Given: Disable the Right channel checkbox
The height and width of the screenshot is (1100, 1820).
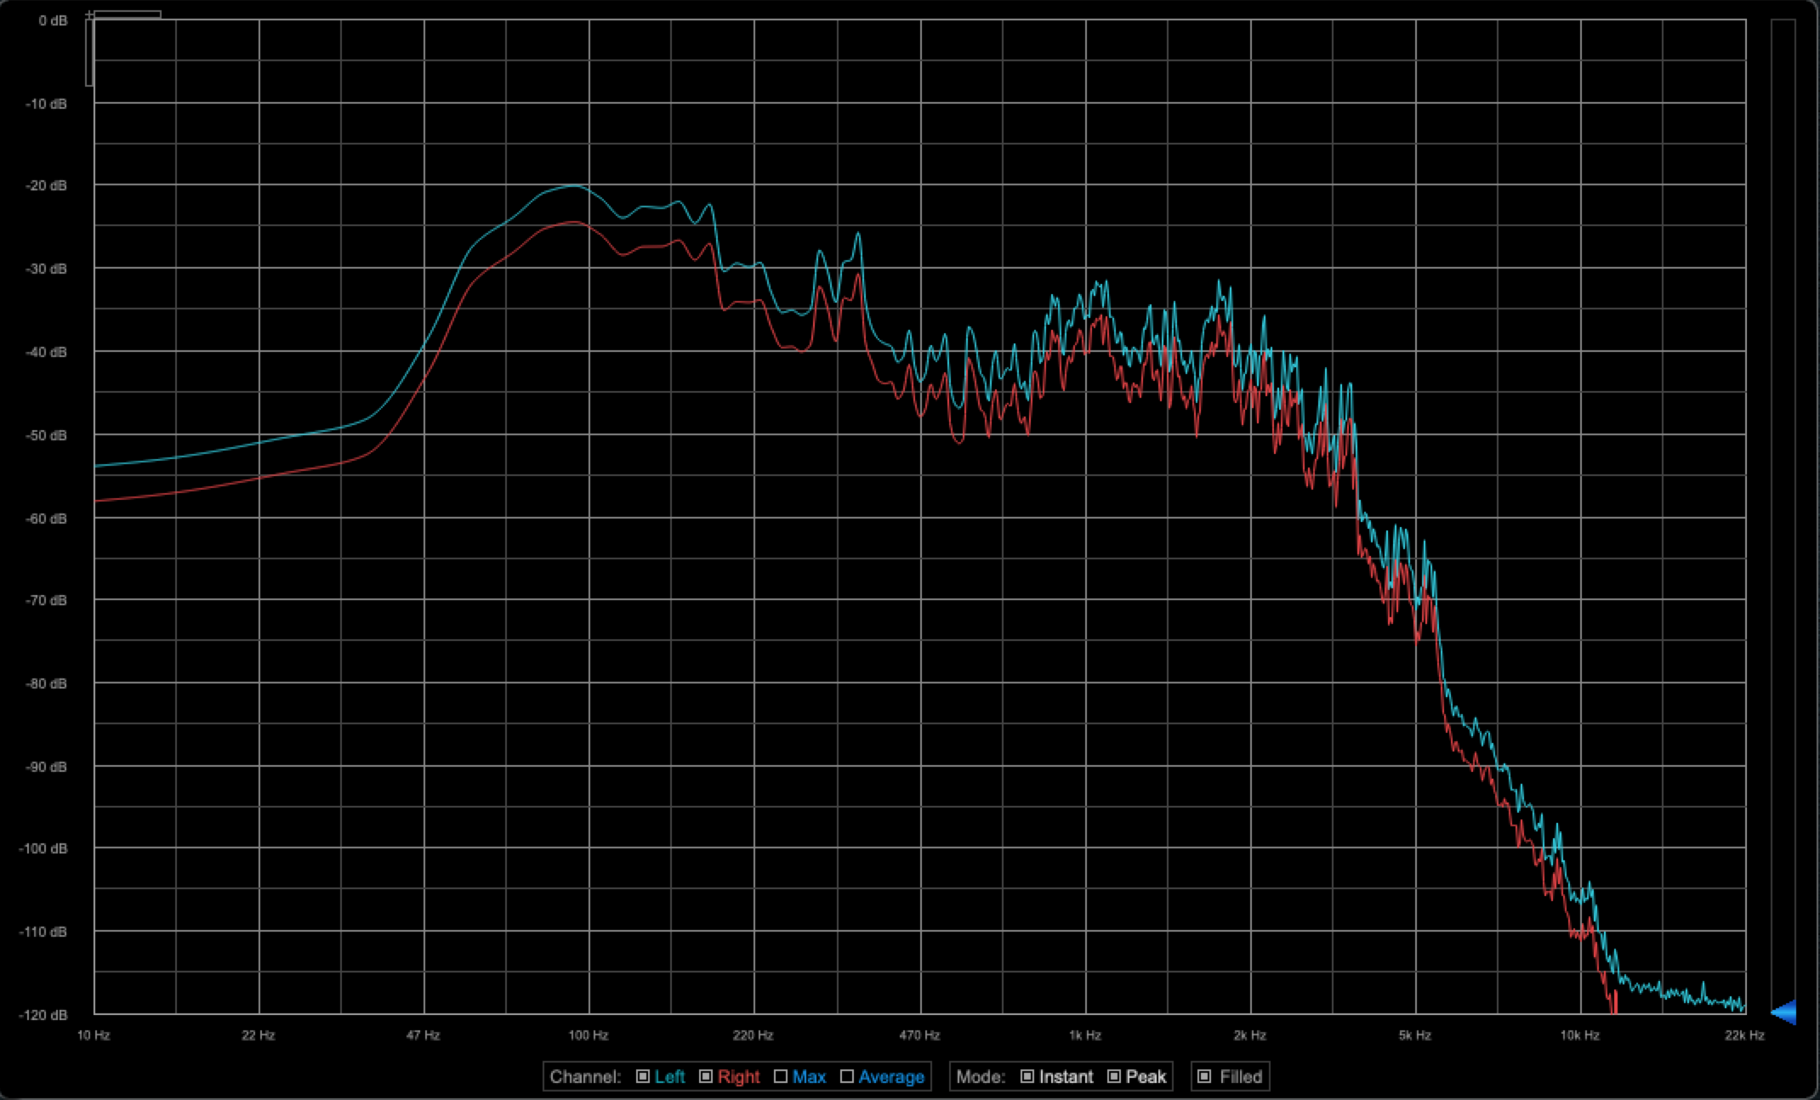Looking at the screenshot, I should pyautogui.click(x=706, y=1076).
